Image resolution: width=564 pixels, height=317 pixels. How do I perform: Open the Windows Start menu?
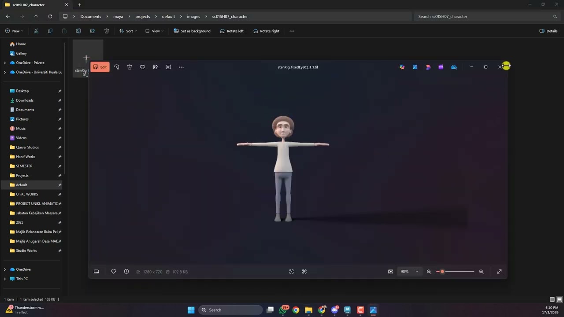coord(191,310)
